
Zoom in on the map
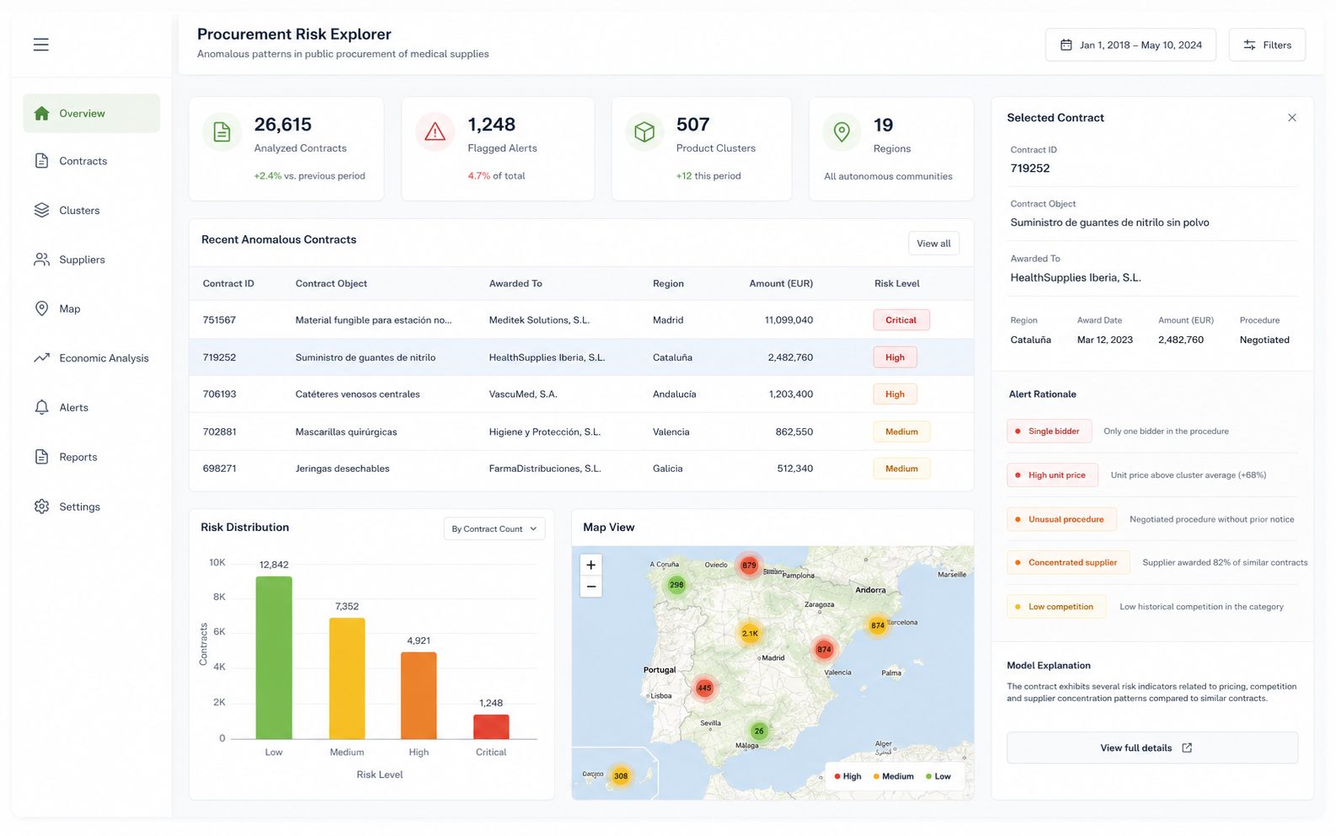coord(591,565)
